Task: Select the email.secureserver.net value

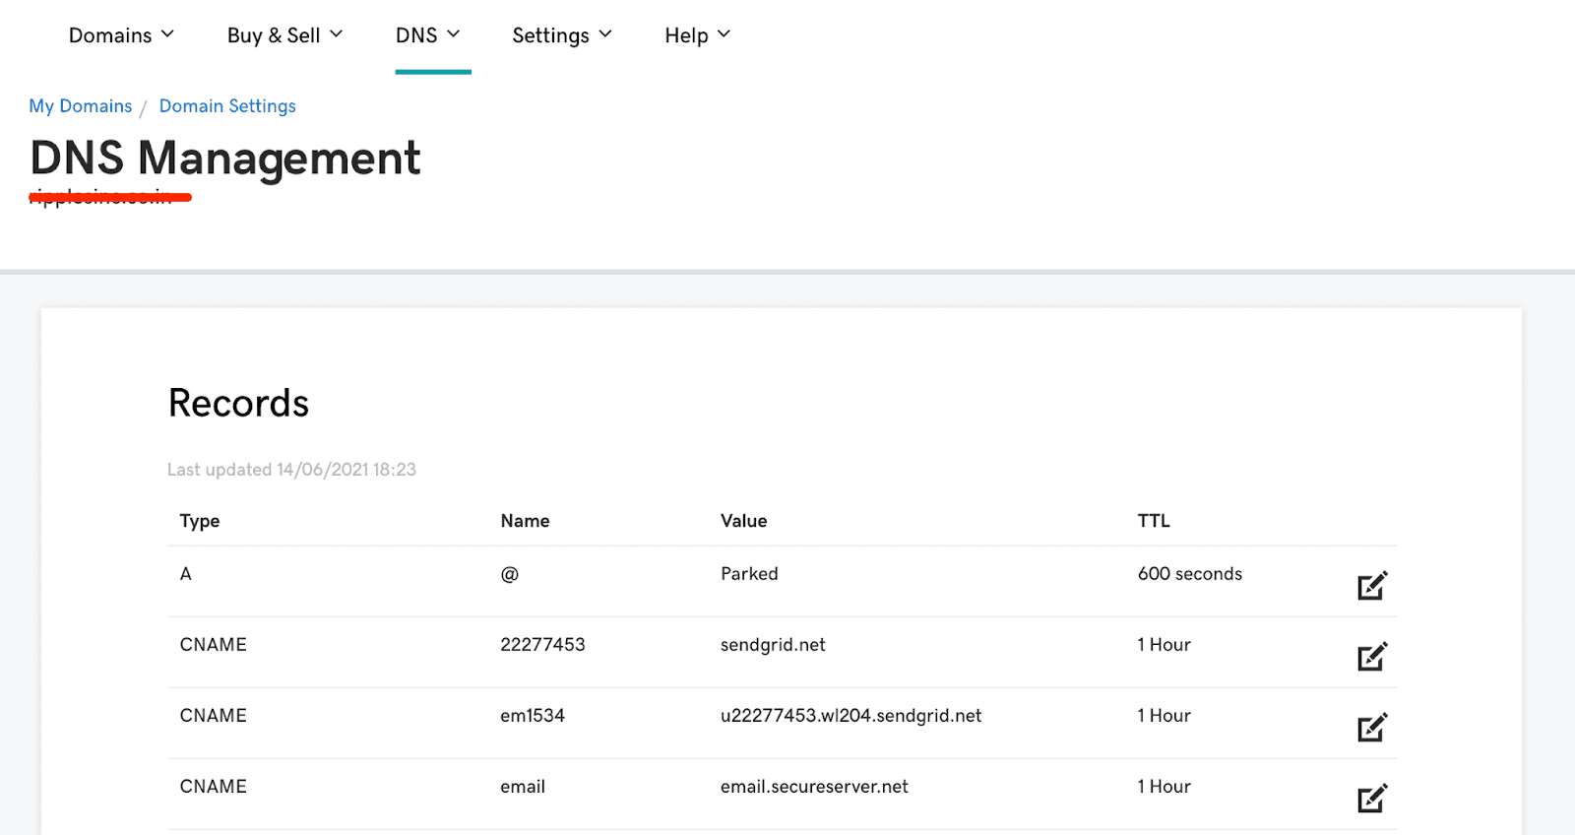Action: [x=814, y=787]
